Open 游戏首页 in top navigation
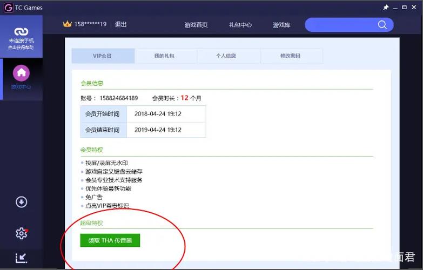Viewport: 423px width, 270px height. pyautogui.click(x=196, y=25)
